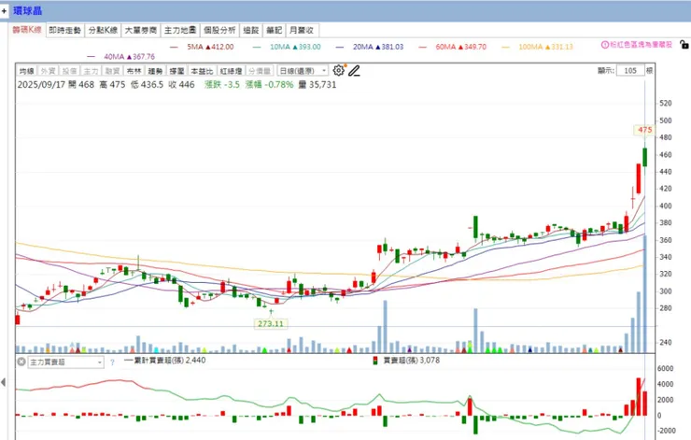Switch to the 大單券商 tab

tap(141, 31)
